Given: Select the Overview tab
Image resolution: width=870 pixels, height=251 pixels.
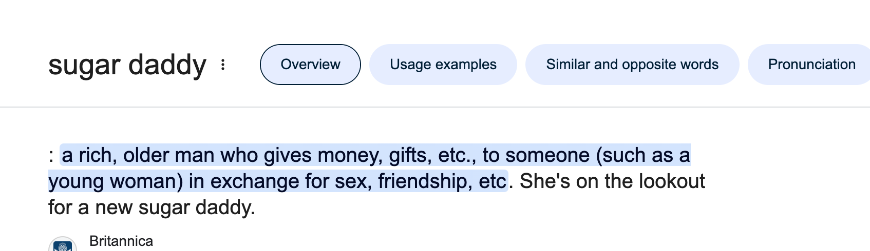Looking at the screenshot, I should point(310,65).
